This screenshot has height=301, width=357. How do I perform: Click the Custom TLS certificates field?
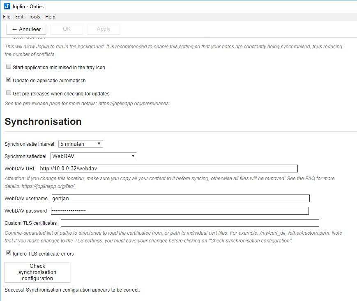[190, 223]
